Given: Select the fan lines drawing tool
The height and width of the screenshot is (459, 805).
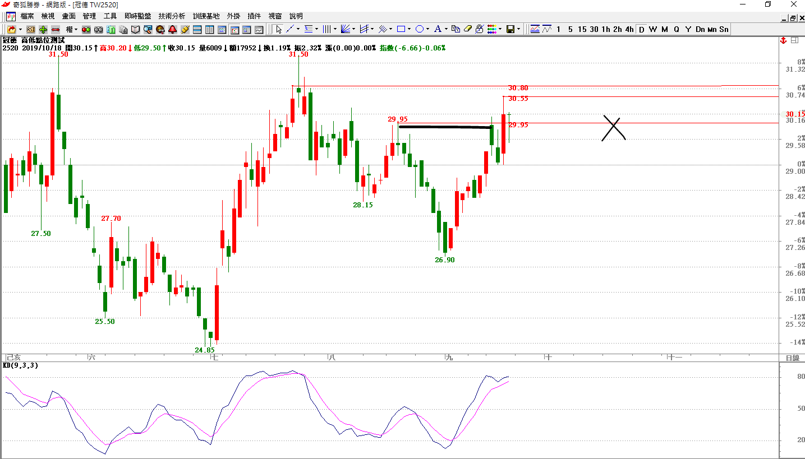Looking at the screenshot, I should pyautogui.click(x=346, y=29).
